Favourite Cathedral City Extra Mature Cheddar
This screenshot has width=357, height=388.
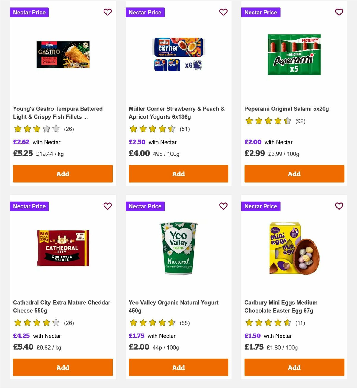(x=107, y=206)
